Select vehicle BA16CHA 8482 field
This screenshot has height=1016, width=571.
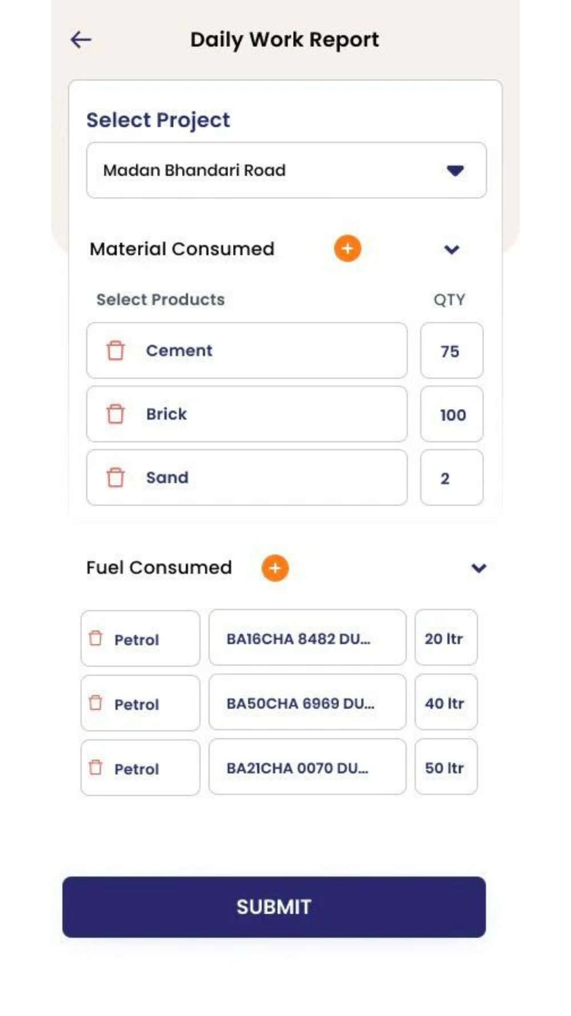pyautogui.click(x=307, y=638)
